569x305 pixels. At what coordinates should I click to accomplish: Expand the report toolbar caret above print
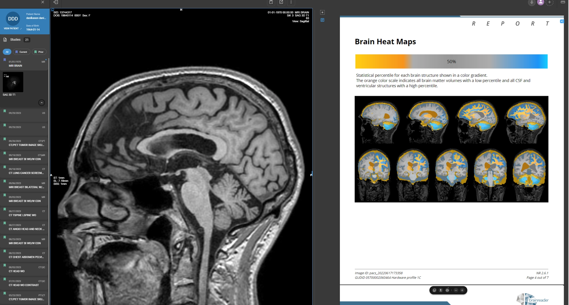(x=448, y=288)
